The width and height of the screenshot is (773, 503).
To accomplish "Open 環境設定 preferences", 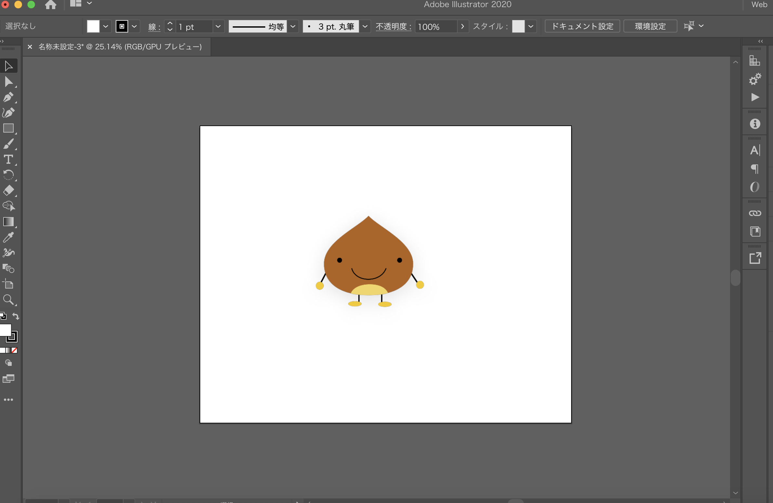I will click(650, 26).
